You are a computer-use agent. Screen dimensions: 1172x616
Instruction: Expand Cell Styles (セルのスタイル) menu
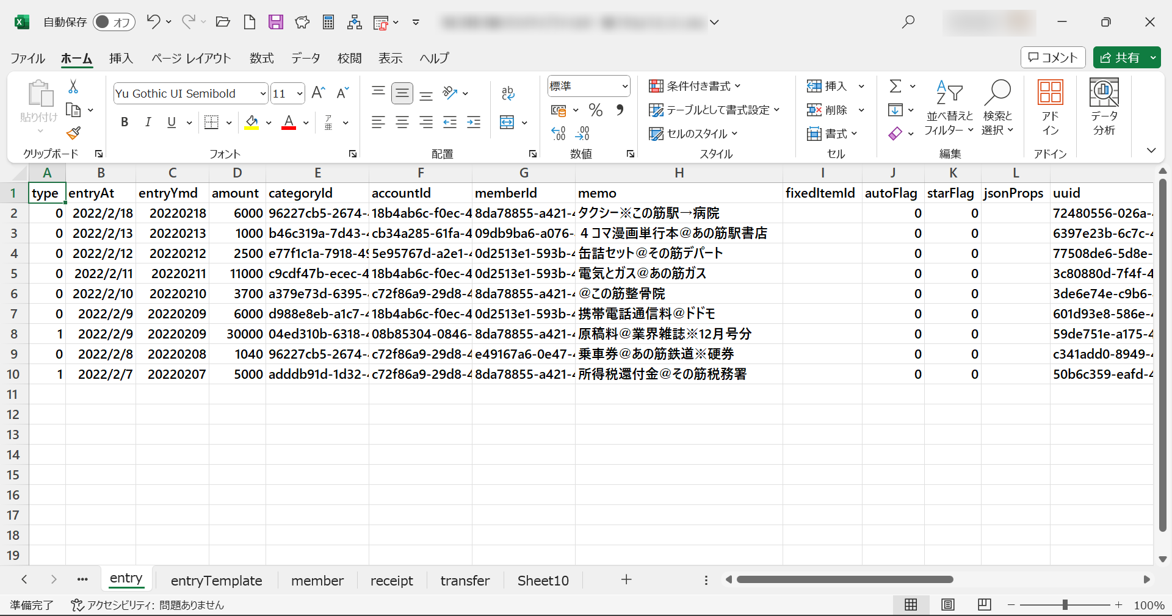click(x=693, y=134)
